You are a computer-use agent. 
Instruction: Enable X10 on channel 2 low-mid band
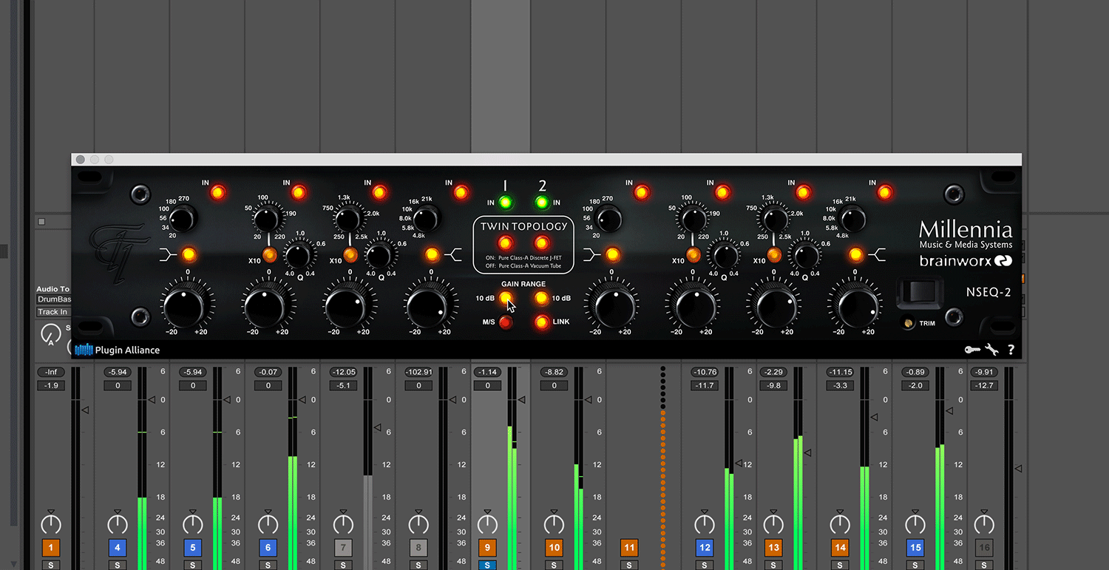click(693, 256)
